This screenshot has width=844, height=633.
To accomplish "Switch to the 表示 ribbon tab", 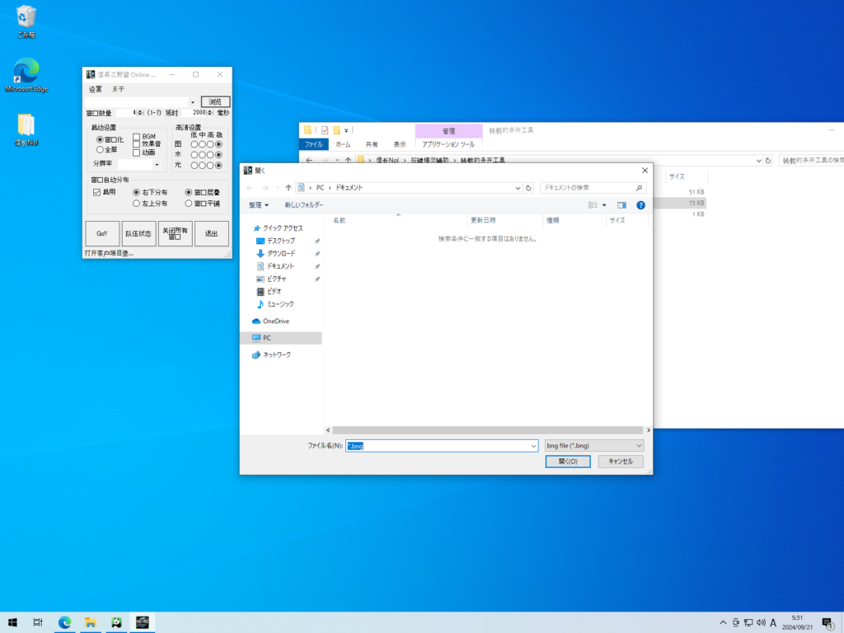I will pyautogui.click(x=399, y=143).
